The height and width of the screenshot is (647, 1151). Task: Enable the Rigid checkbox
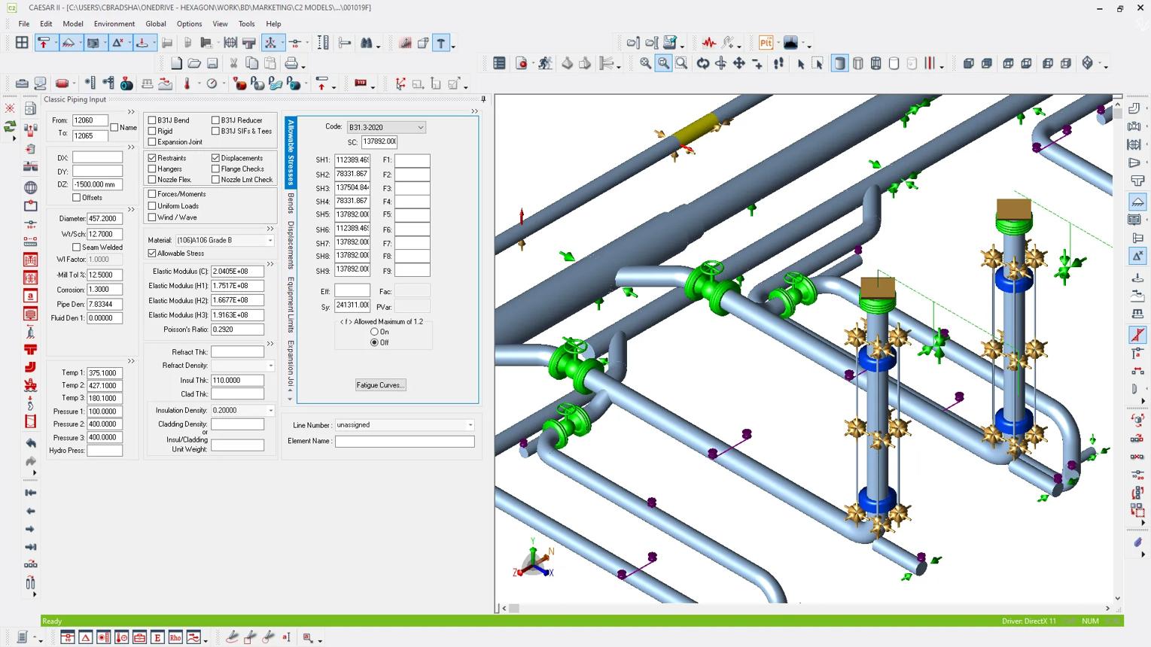click(152, 131)
